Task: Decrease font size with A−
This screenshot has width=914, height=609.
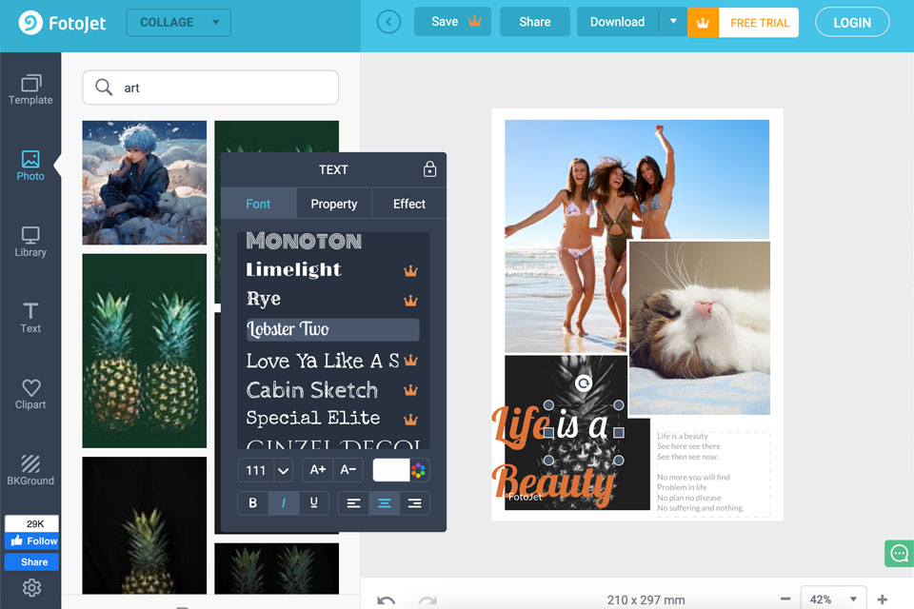Action: coord(348,470)
